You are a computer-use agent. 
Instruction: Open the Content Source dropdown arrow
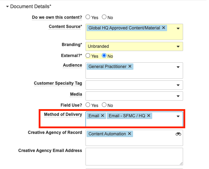click(x=178, y=28)
